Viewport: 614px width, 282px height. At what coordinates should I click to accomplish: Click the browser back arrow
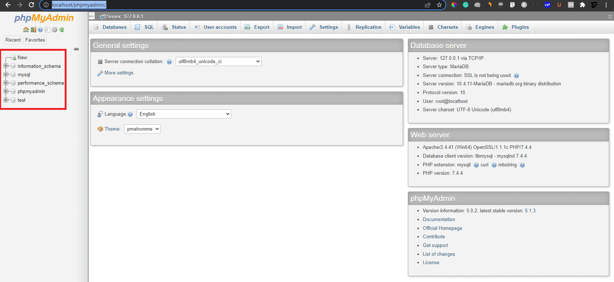click(8, 5)
